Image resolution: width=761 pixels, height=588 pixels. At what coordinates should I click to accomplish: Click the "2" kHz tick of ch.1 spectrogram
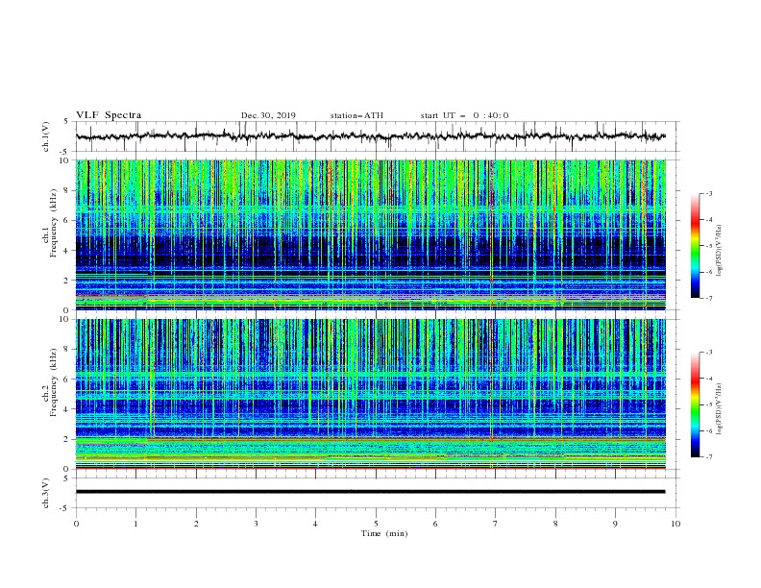point(66,281)
